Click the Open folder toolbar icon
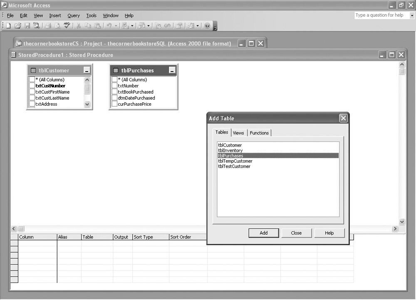 pos(18,26)
